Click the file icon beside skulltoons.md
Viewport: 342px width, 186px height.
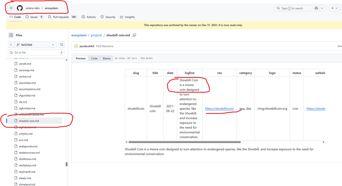point(16,159)
